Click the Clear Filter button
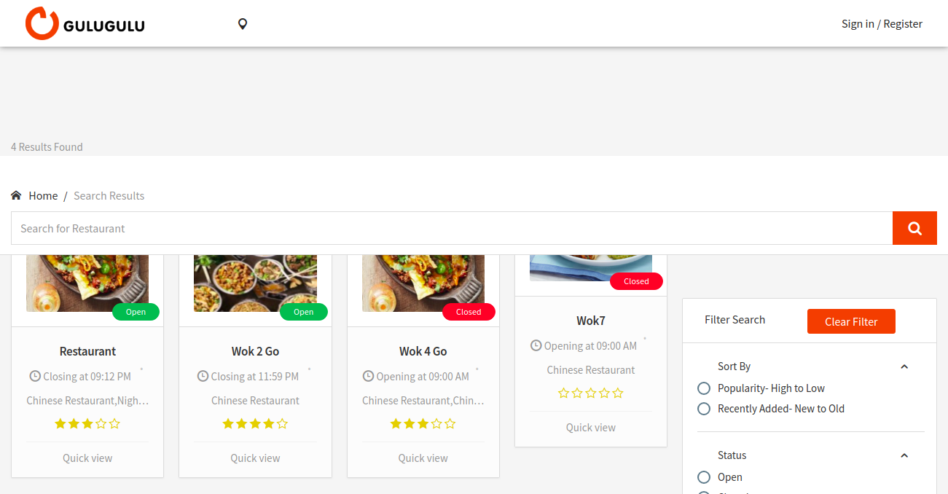 click(x=851, y=321)
